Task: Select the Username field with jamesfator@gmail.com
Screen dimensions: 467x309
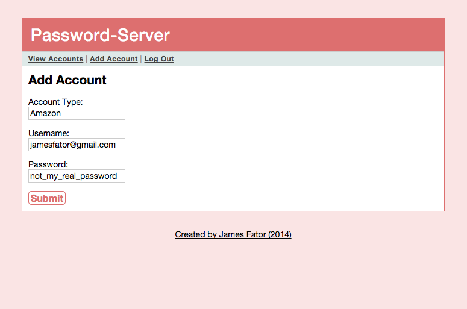Action: (77, 145)
